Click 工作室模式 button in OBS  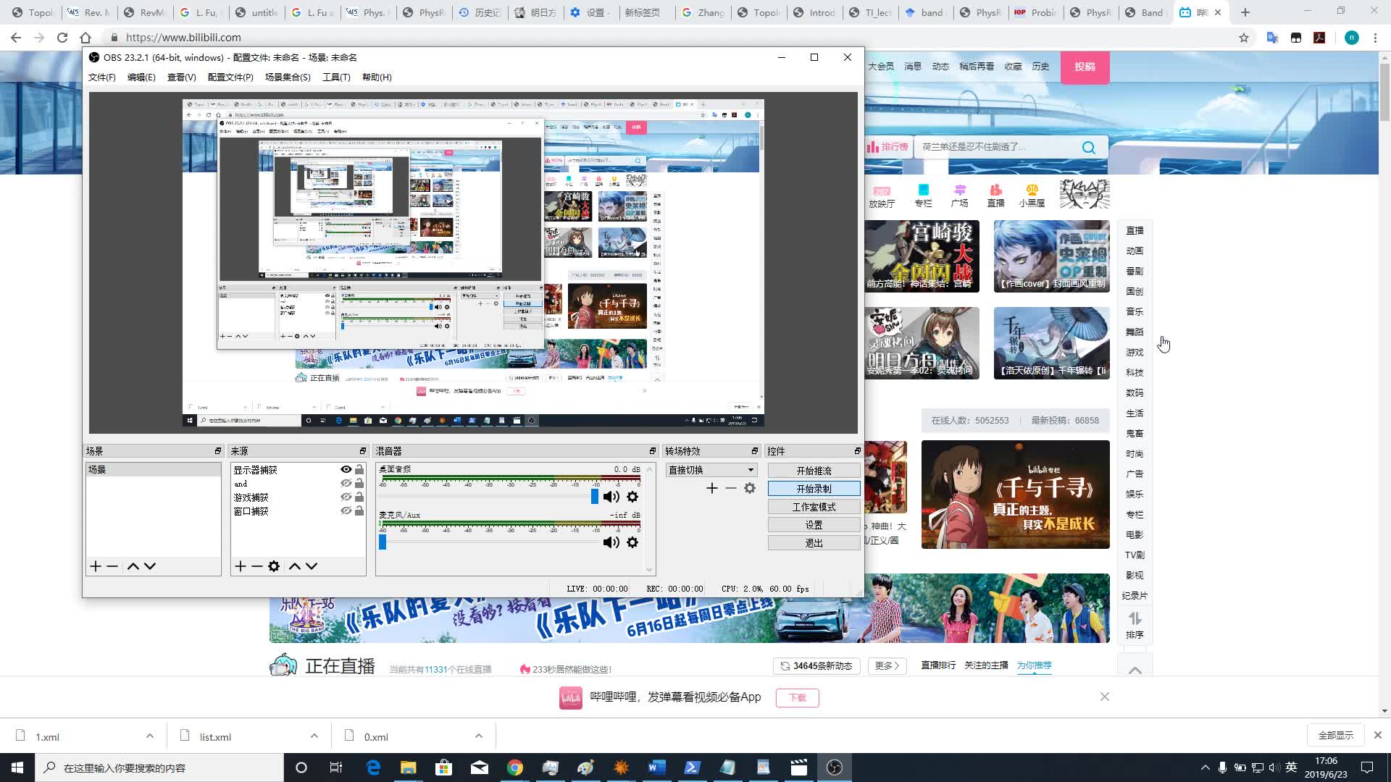click(x=814, y=507)
